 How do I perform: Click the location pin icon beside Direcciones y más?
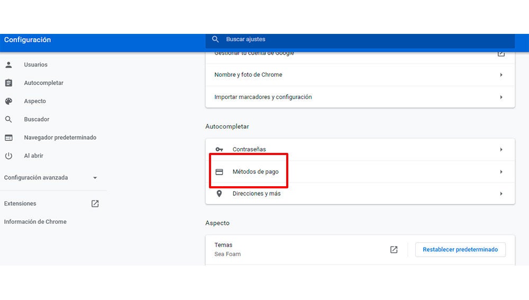coord(220,193)
